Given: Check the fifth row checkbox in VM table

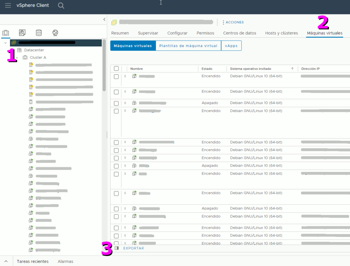Looking at the screenshot, I should (x=116, y=143).
